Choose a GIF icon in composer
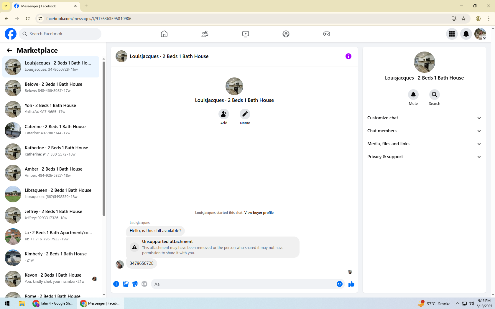Screen dimensions: 495x309 point(144,284)
